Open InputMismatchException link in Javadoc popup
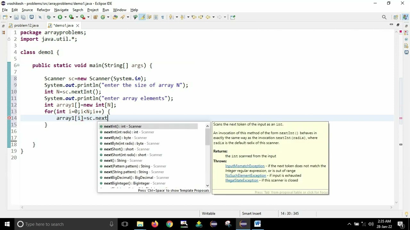The width and height of the screenshot is (410, 230). [245, 166]
